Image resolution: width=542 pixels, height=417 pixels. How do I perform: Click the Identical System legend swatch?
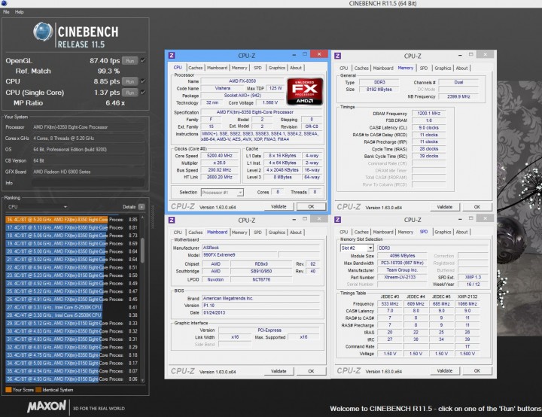point(38,390)
